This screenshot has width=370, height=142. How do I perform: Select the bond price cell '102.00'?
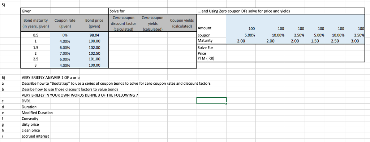[x=94, y=47]
